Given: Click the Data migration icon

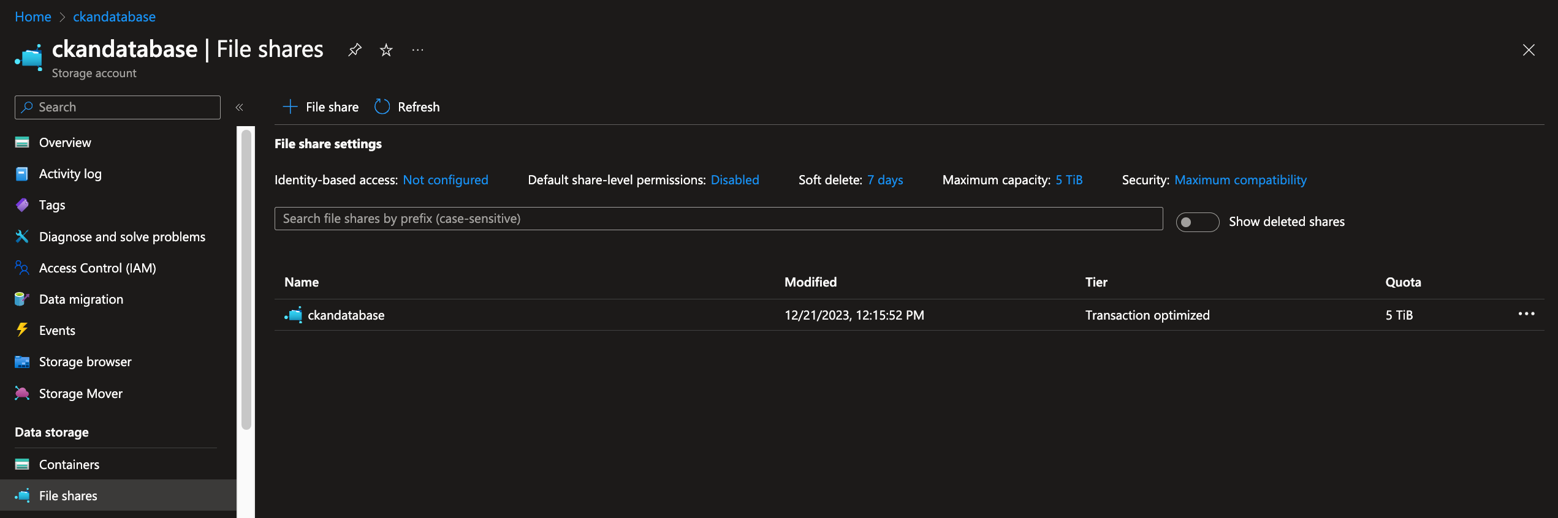Looking at the screenshot, I should tap(22, 299).
